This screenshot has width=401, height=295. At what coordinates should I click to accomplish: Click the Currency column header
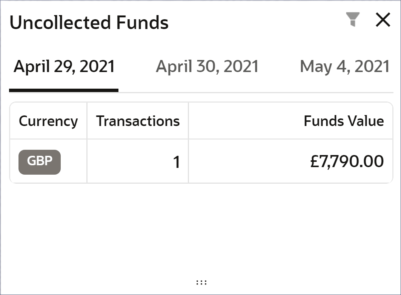click(x=48, y=121)
